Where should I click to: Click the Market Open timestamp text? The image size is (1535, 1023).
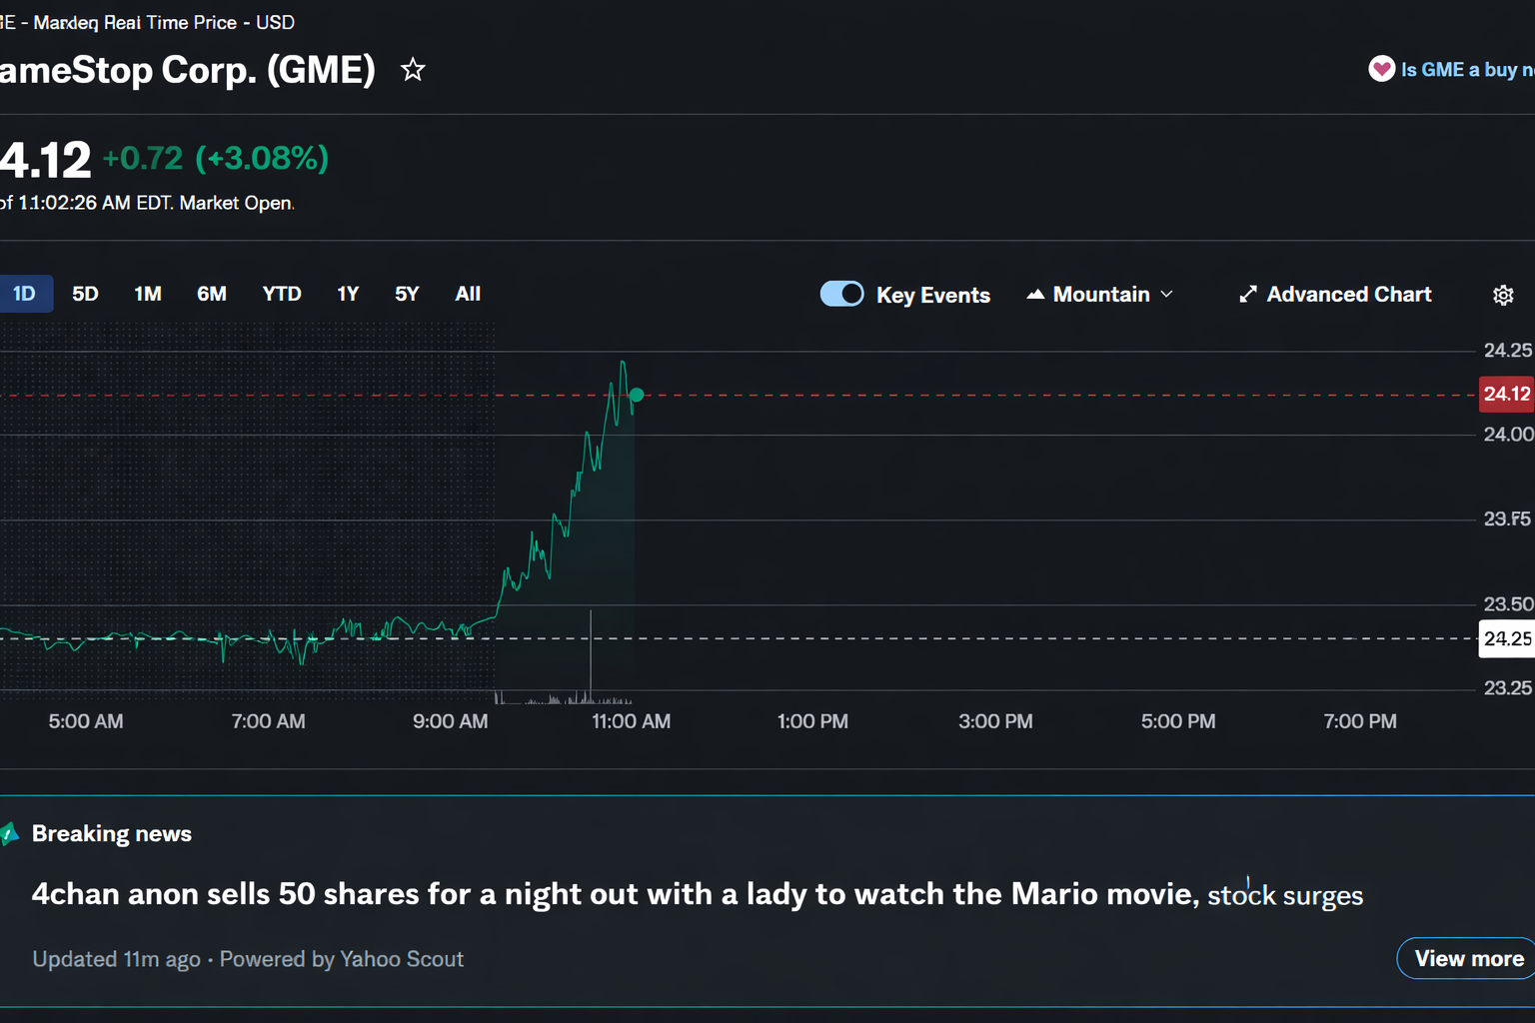(x=147, y=203)
